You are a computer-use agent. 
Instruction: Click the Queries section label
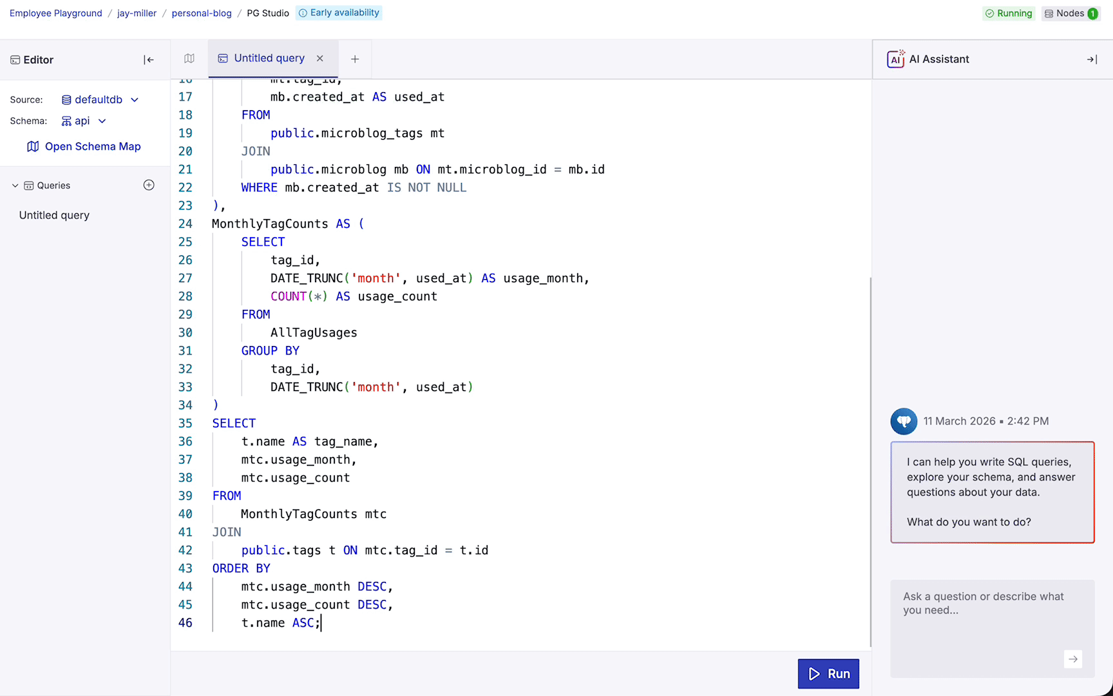[x=53, y=186]
